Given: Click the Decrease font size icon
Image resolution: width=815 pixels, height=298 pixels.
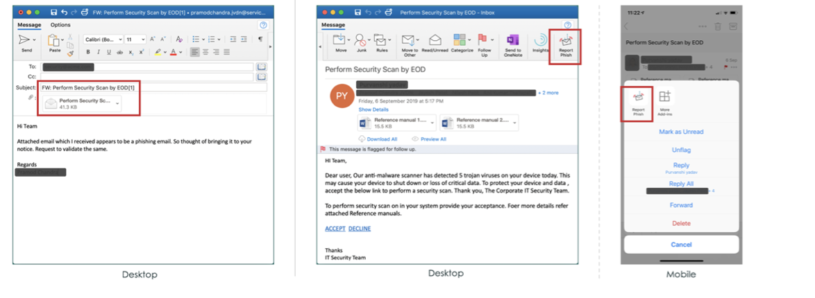Looking at the screenshot, I should [x=162, y=40].
